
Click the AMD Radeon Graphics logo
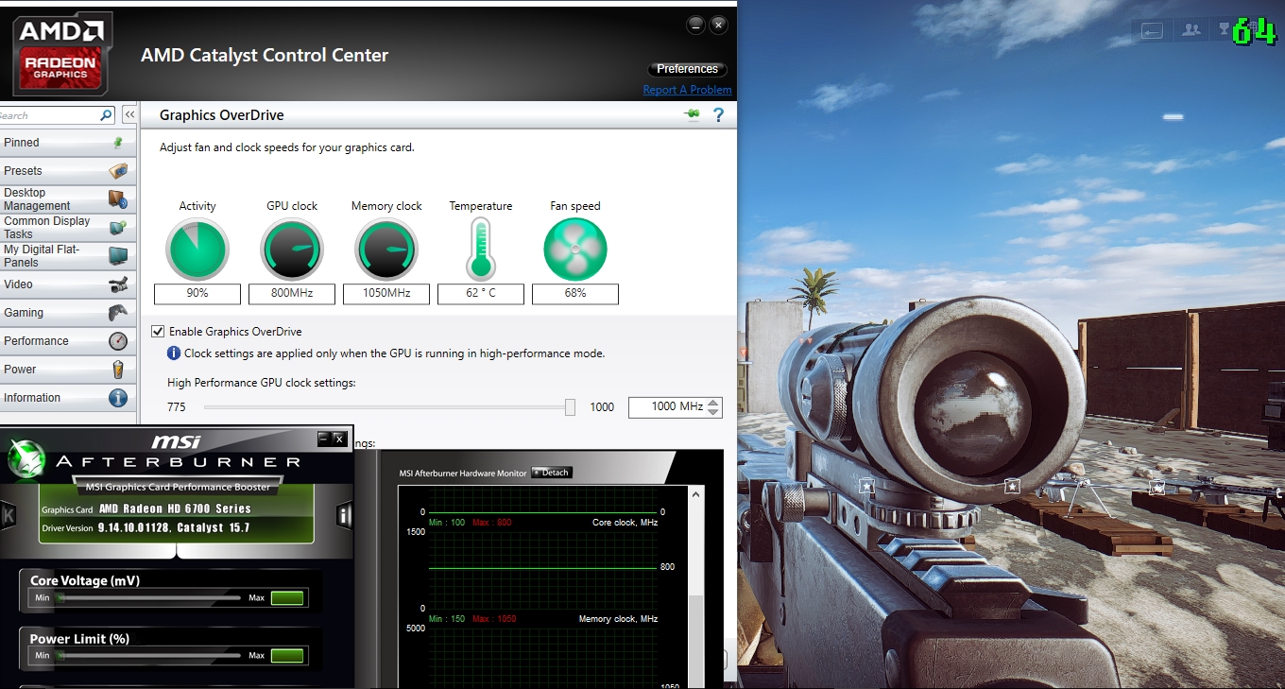tap(62, 56)
